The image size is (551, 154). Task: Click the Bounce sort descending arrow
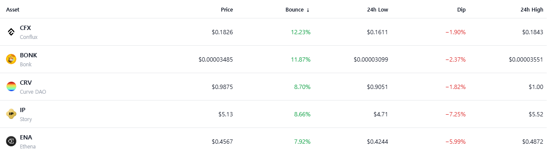tap(308, 9)
